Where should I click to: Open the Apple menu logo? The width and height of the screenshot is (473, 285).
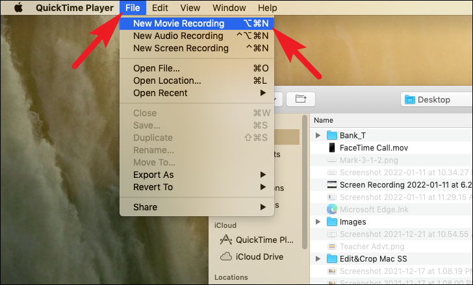click(18, 7)
